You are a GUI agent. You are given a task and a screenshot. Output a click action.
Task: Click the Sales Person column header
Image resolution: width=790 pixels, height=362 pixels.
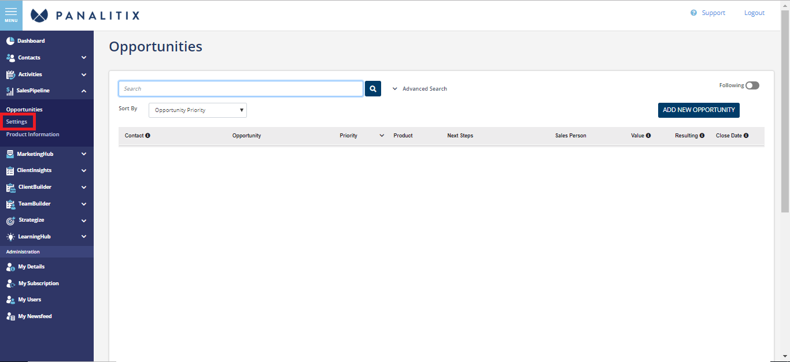click(571, 136)
